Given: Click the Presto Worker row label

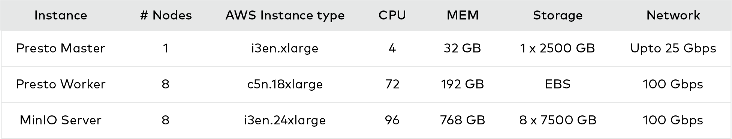Looking at the screenshot, I should tap(61, 84).
